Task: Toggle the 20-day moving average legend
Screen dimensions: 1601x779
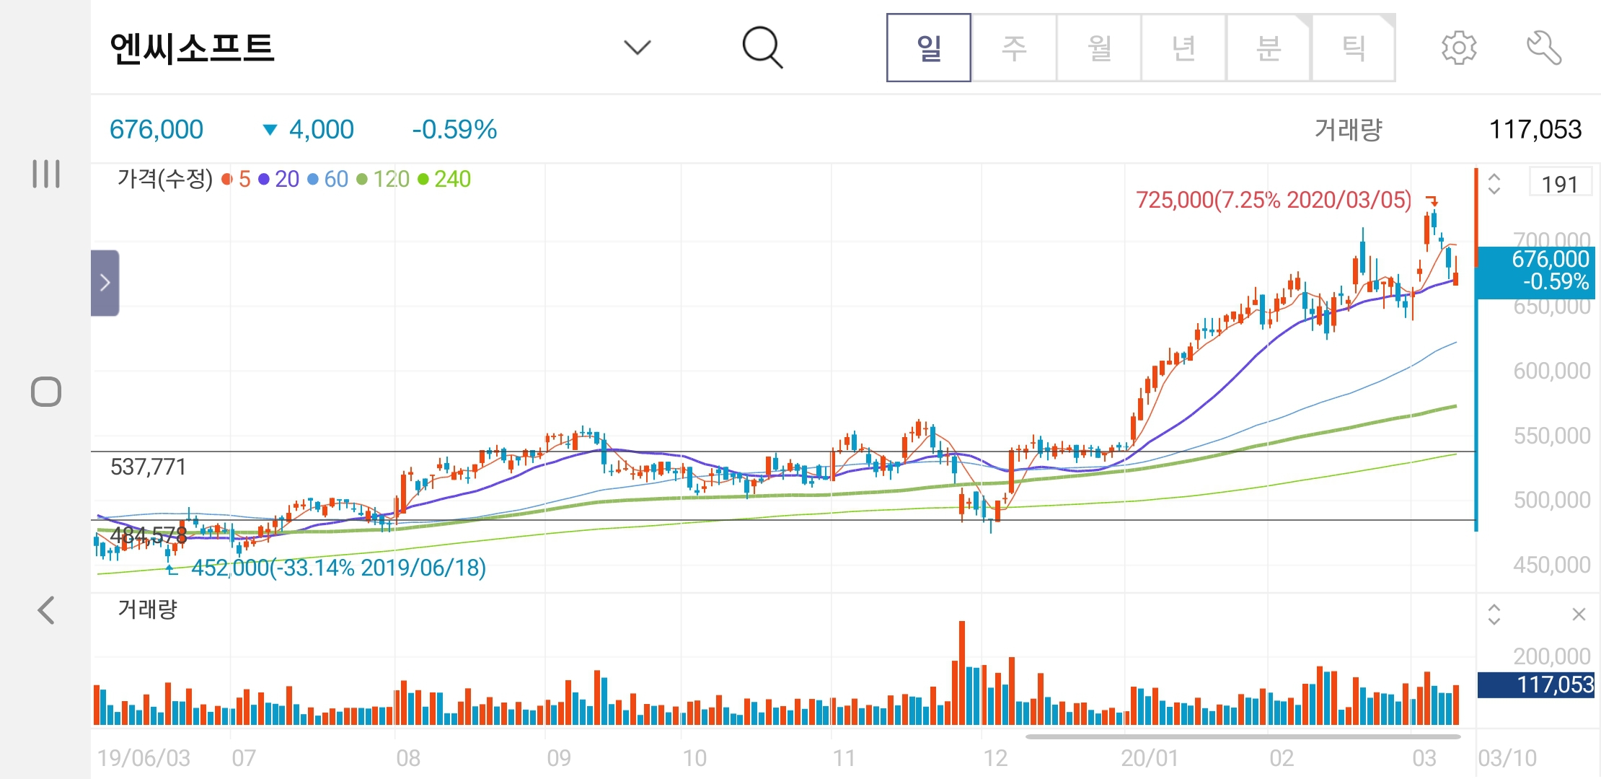Action: 278,179
